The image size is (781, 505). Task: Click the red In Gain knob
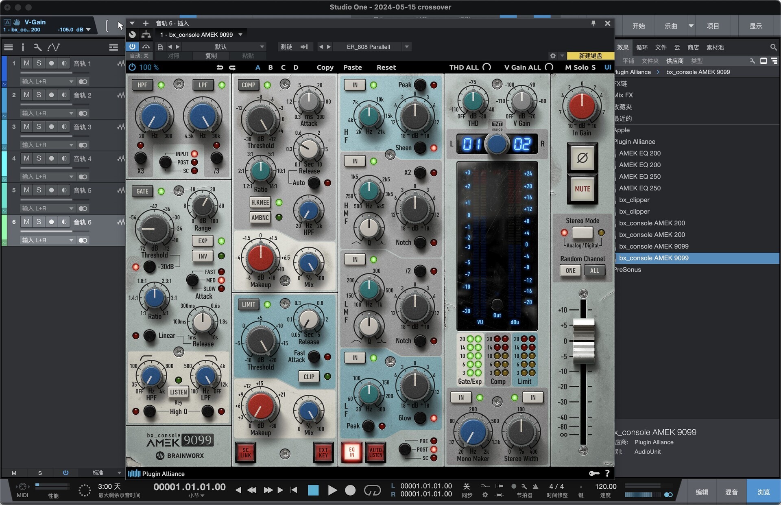pyautogui.click(x=582, y=106)
